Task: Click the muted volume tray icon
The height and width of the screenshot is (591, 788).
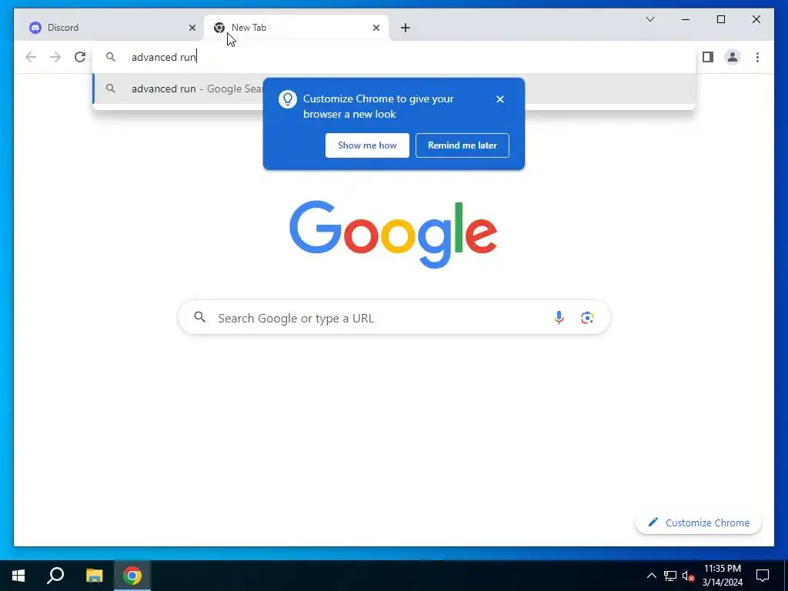Action: coord(688,576)
